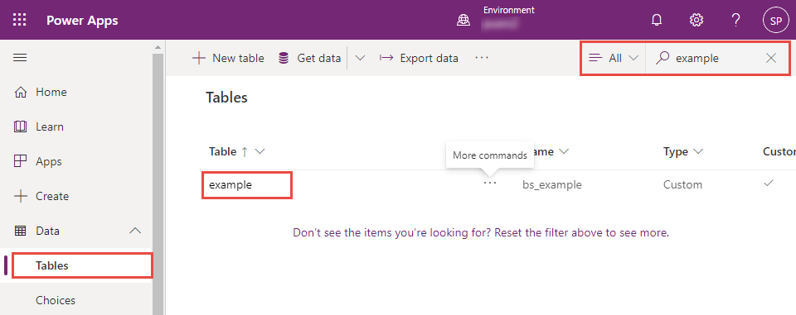
Task: Open the help question mark icon
Action: coord(735,21)
